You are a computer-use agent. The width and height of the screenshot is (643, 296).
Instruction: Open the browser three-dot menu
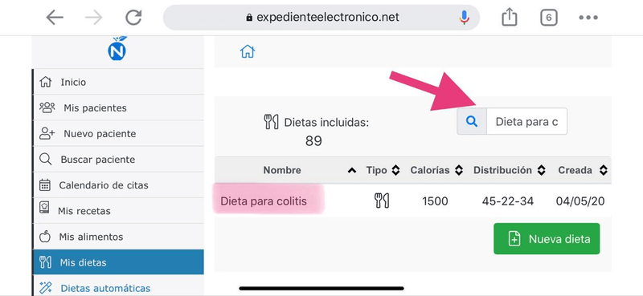click(588, 18)
